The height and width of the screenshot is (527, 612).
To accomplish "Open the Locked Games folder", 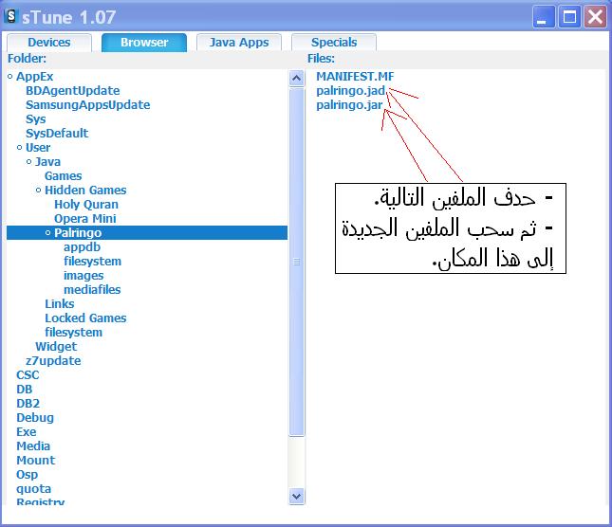I will click(85, 318).
